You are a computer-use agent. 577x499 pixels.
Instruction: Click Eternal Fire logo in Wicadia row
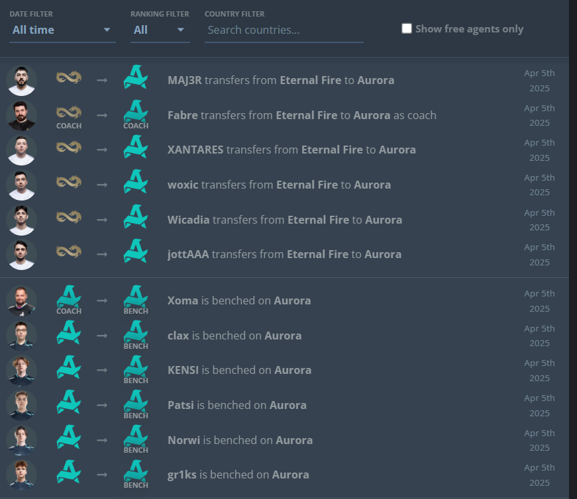pos(69,217)
